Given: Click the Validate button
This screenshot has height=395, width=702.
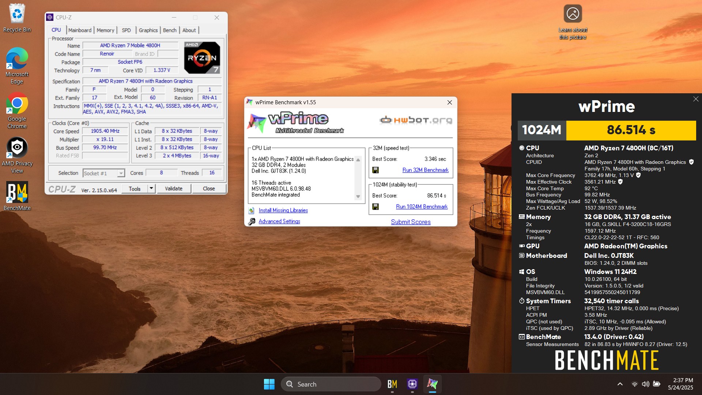Looking at the screenshot, I should click(173, 188).
